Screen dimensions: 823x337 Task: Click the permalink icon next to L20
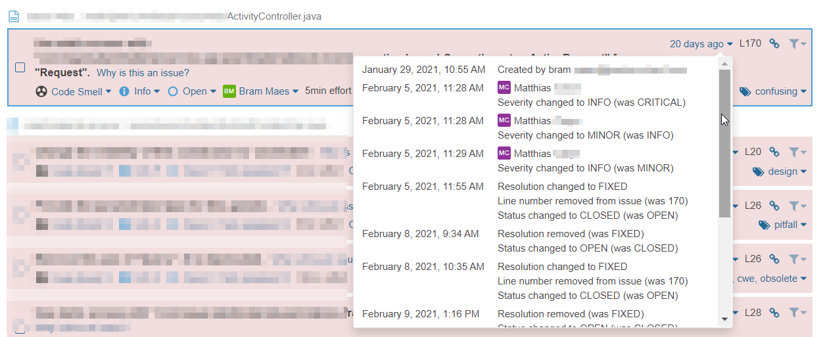[x=774, y=152]
